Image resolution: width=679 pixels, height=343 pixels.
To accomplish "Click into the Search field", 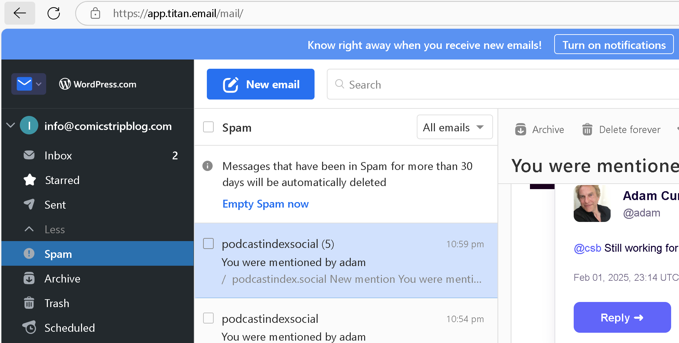I will (479, 84).
